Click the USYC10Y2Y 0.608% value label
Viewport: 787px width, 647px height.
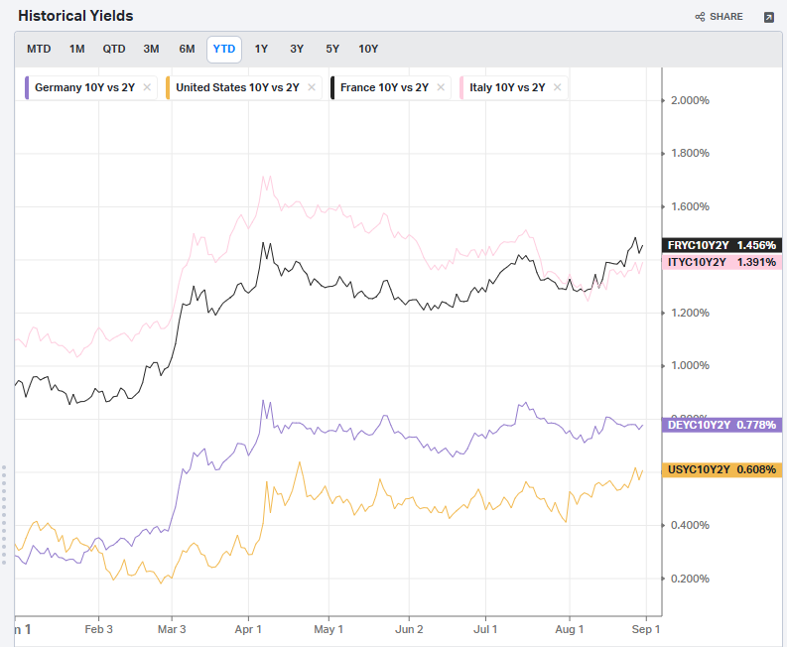(721, 469)
